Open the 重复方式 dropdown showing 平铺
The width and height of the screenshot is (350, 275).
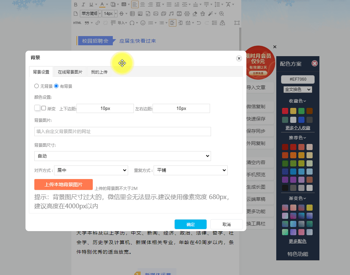point(190,170)
